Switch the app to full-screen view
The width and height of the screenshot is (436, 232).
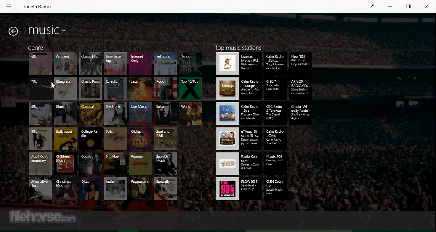[372, 6]
